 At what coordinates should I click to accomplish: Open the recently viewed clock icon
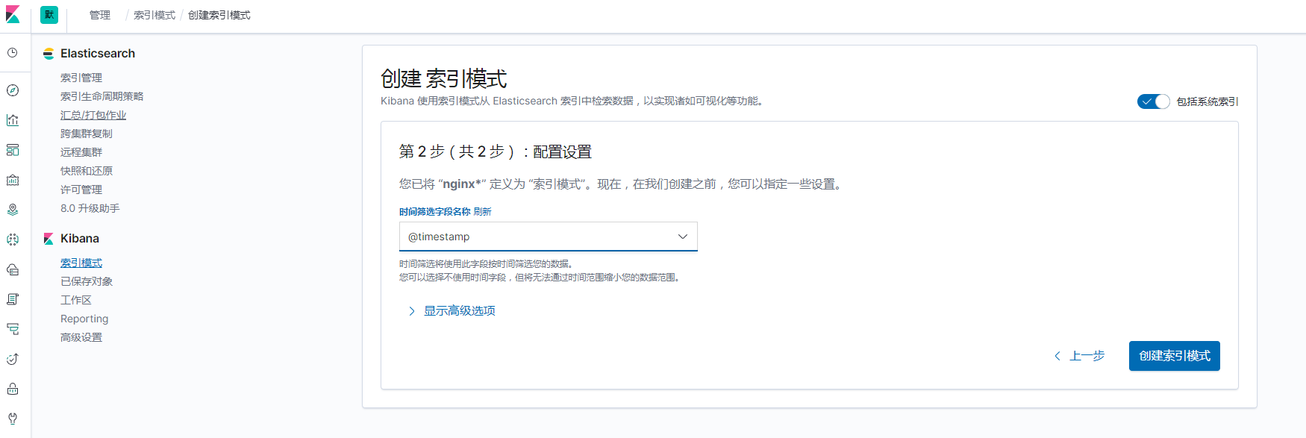coord(13,53)
